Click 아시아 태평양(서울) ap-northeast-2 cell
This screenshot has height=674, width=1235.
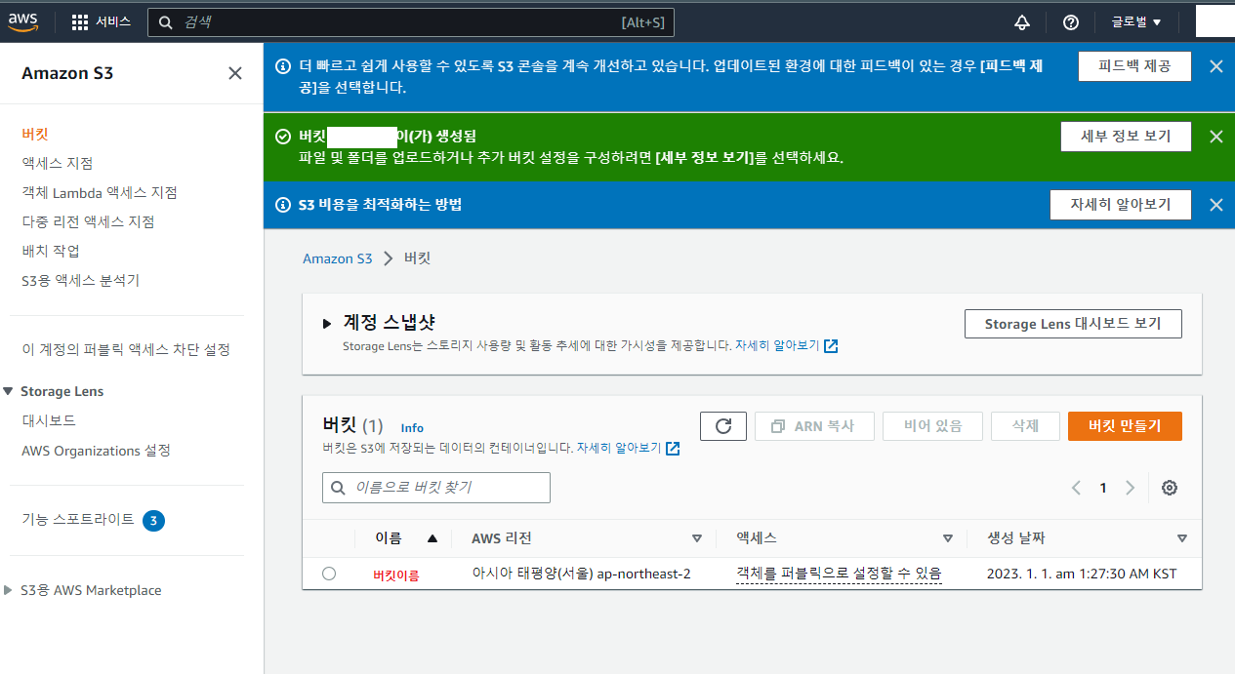pos(581,574)
